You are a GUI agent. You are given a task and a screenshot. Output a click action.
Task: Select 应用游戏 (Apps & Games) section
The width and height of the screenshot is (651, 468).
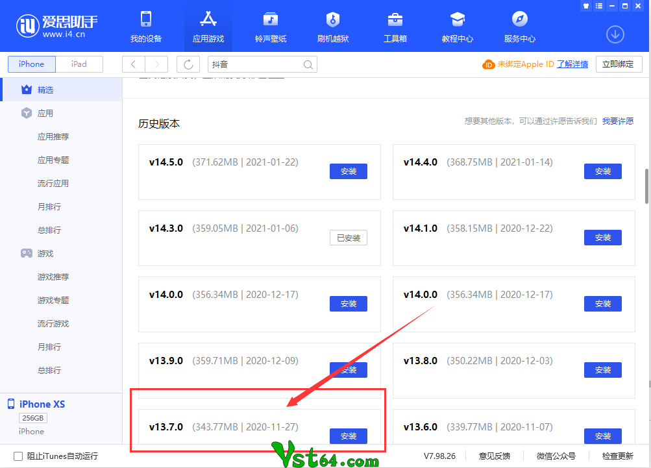tap(208, 27)
